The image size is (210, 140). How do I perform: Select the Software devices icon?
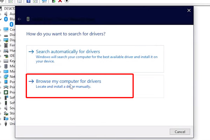coord(6,103)
